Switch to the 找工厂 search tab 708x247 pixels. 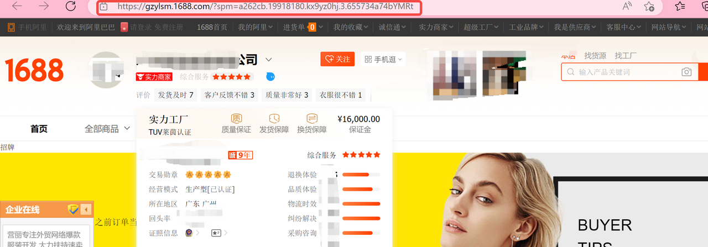[x=626, y=56]
